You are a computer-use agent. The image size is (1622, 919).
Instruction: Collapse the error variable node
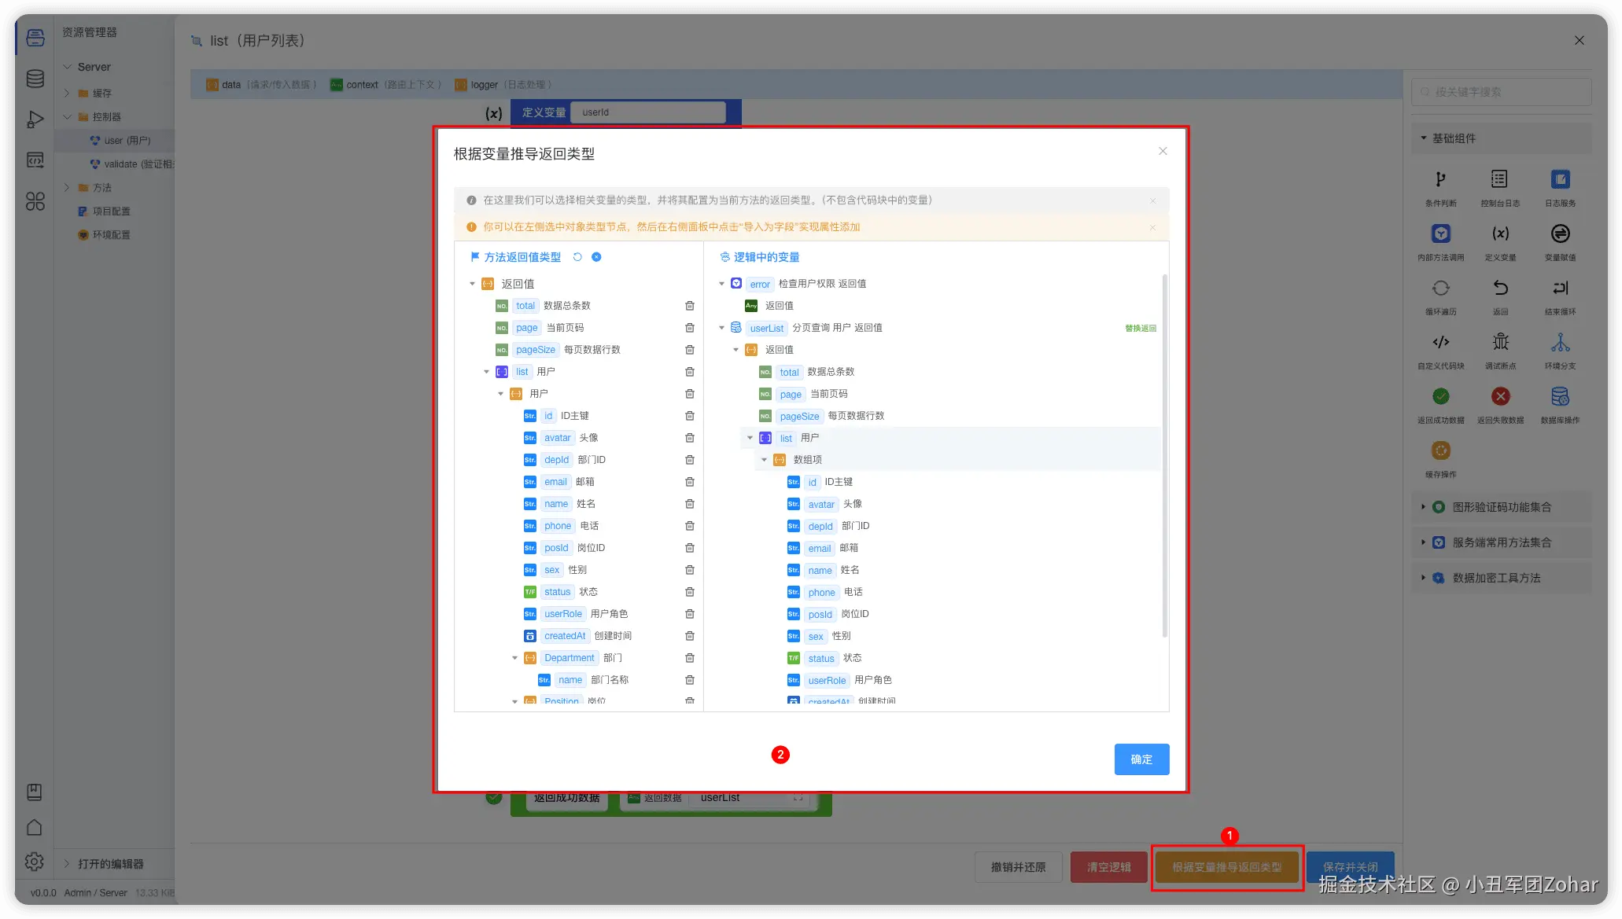[x=721, y=284]
